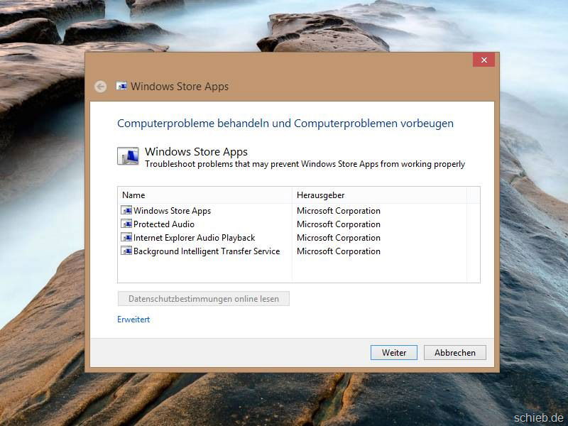Select the Protected Audio list row

point(294,224)
